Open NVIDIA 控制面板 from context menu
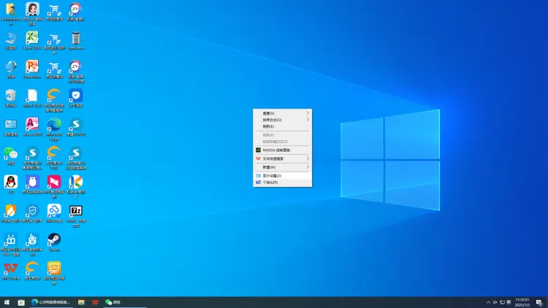The width and height of the screenshot is (548, 308). point(282,150)
